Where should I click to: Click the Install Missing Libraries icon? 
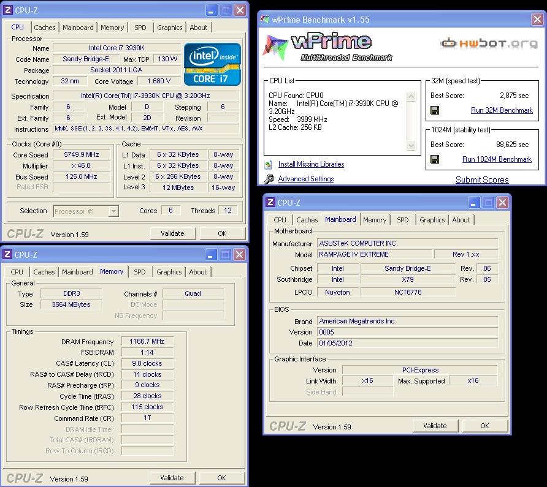[x=268, y=164]
